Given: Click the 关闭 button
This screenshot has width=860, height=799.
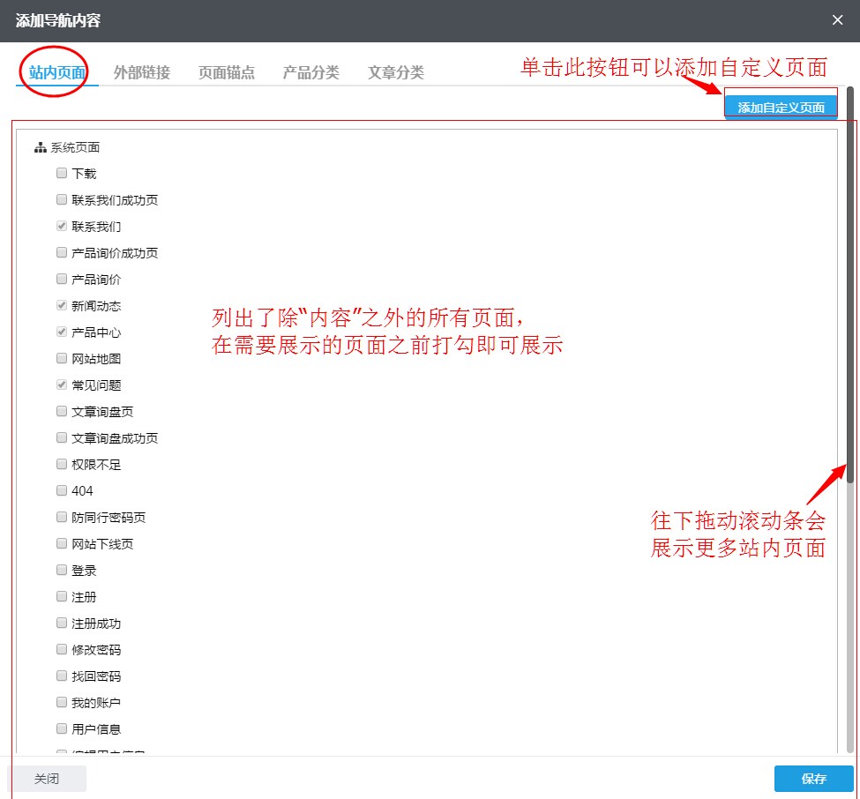Looking at the screenshot, I should tap(48, 778).
